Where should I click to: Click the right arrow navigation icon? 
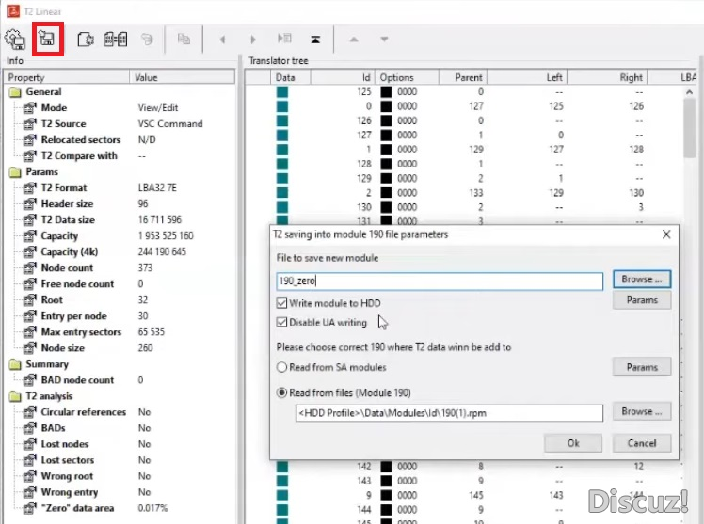tap(253, 40)
